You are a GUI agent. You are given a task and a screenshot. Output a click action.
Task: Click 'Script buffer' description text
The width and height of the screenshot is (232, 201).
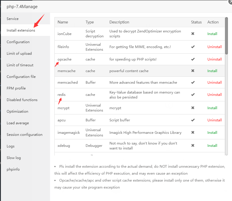(120, 120)
